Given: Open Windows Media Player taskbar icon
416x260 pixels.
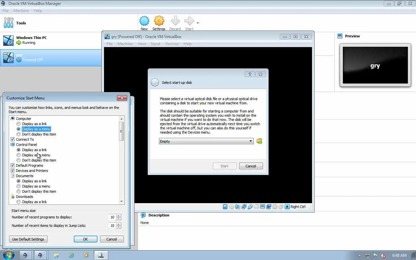Looking at the screenshot, I should pyautogui.click(x=86, y=255).
